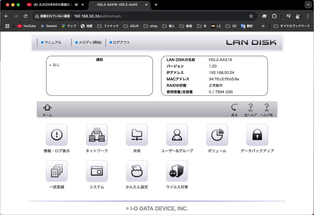The height and width of the screenshot is (215, 314).
Task: Open the システム settings icon
Action: click(x=97, y=171)
